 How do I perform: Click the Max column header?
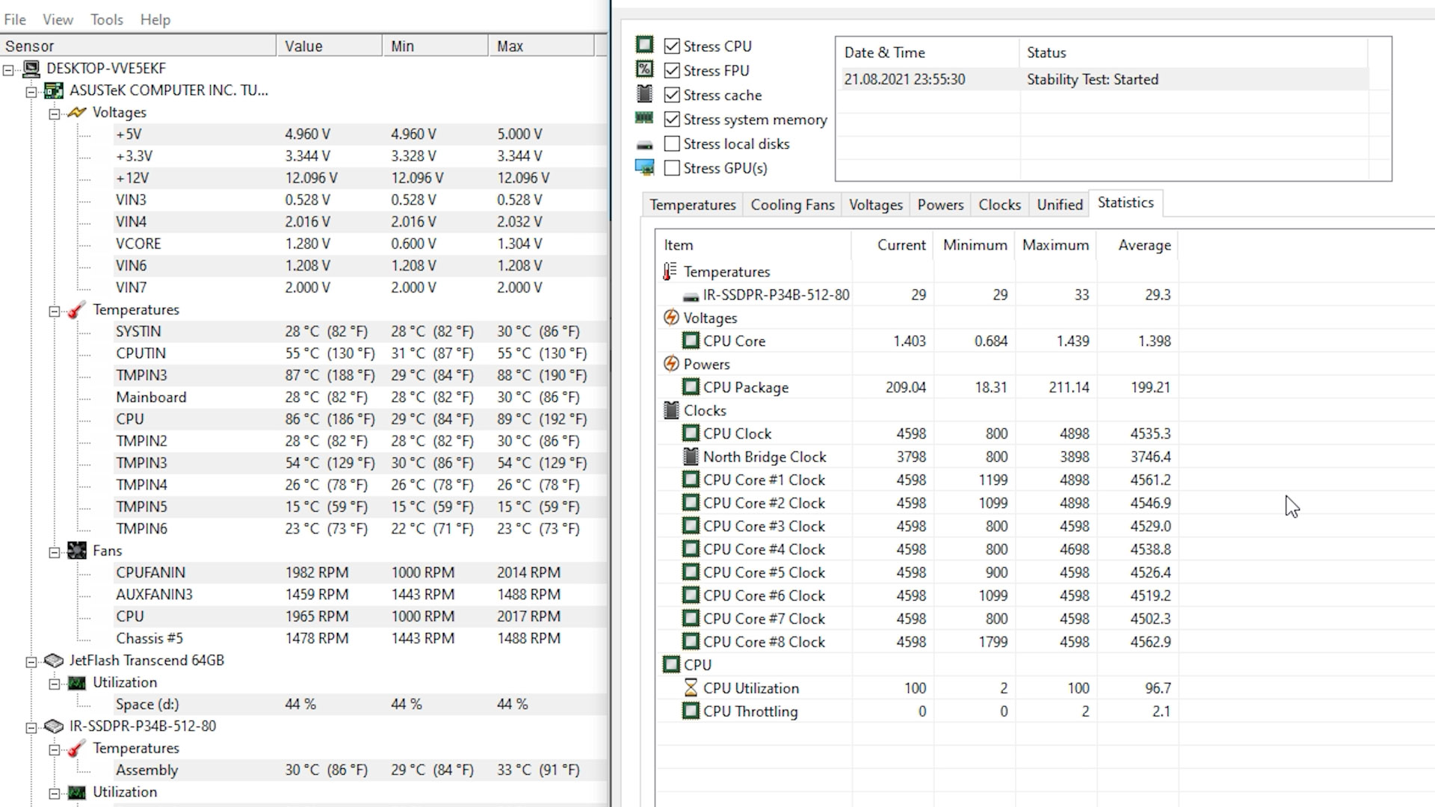pyautogui.click(x=542, y=46)
